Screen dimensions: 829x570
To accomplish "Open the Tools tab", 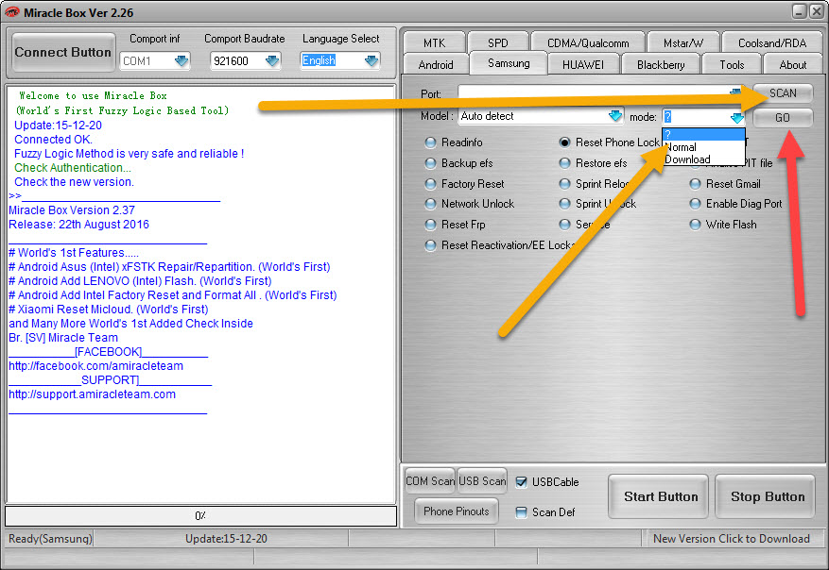I will coord(732,64).
